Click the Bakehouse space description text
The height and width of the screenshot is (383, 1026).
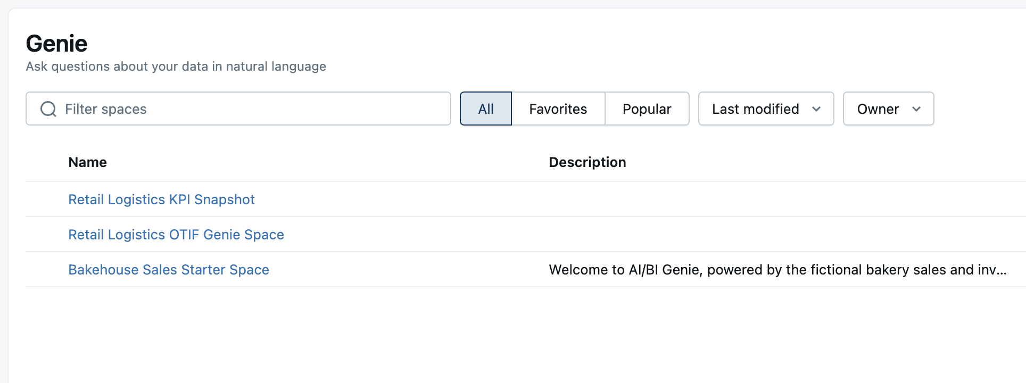click(x=777, y=270)
